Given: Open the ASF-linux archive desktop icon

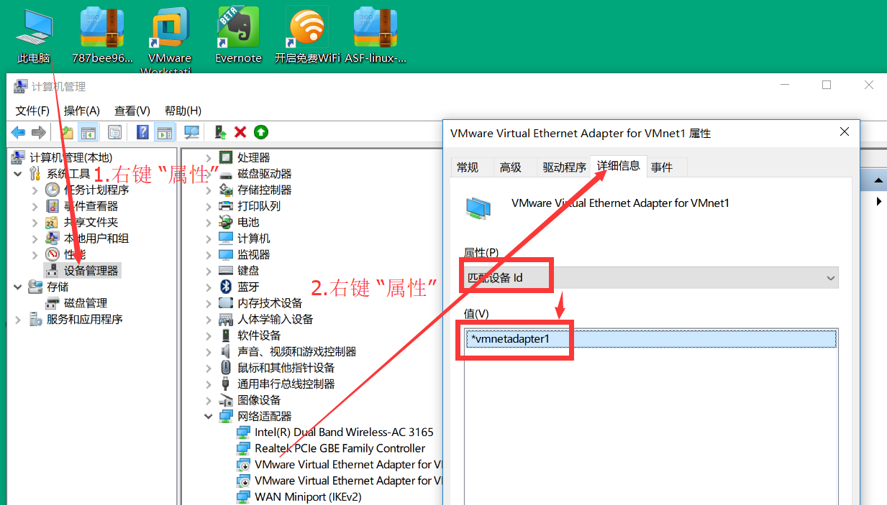Looking at the screenshot, I should [376, 36].
